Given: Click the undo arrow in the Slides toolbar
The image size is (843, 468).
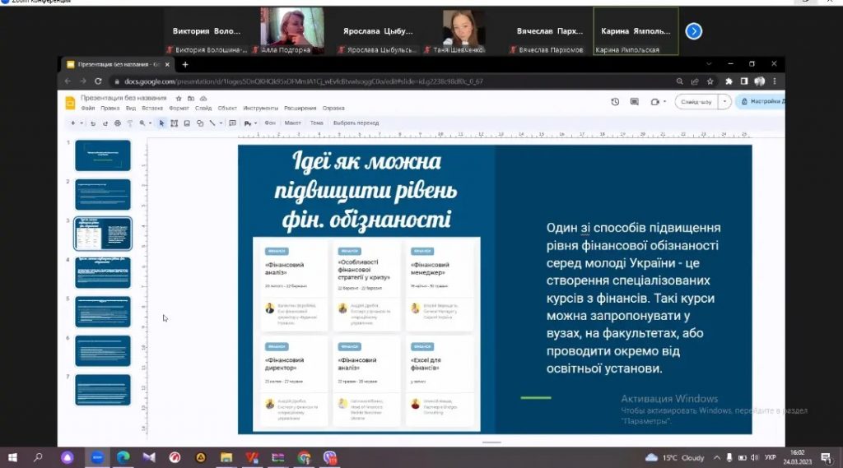Looking at the screenshot, I should 92,123.
